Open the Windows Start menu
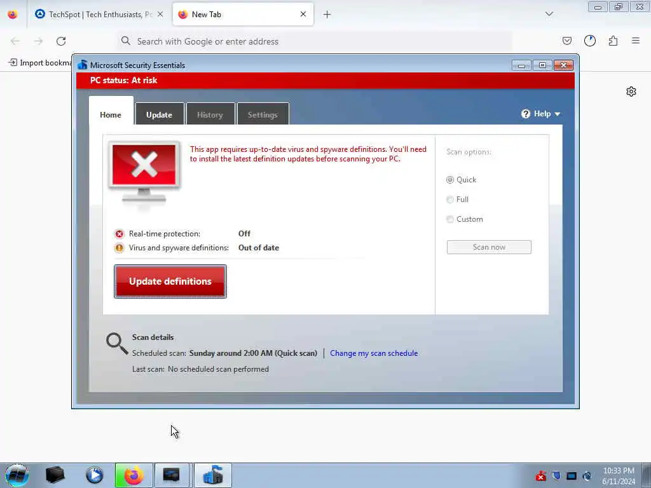The image size is (651, 488). click(x=17, y=475)
